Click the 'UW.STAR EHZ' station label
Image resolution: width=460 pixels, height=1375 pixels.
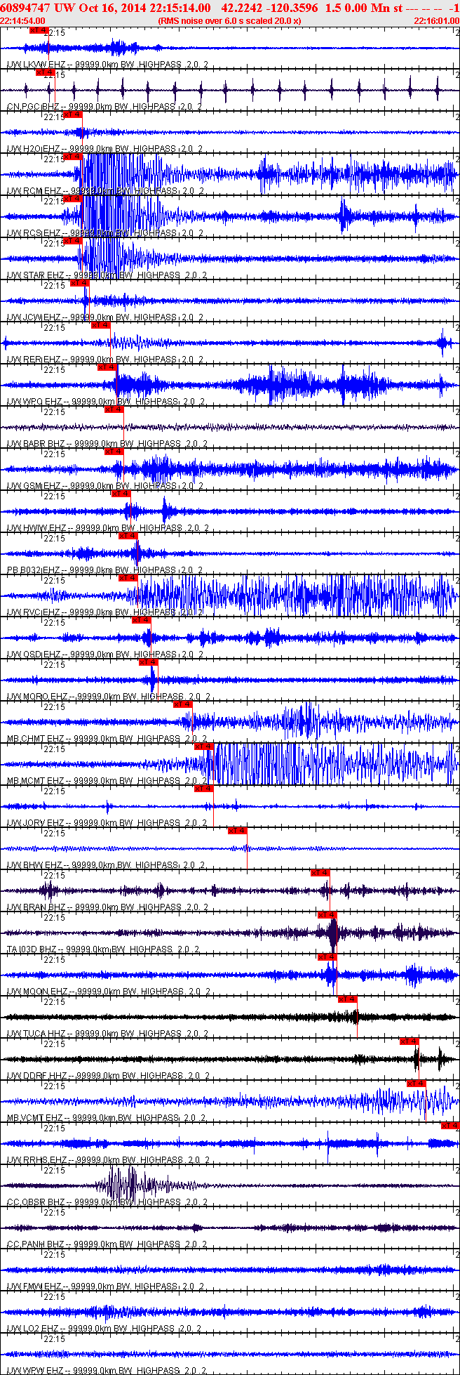pyautogui.click(x=36, y=275)
